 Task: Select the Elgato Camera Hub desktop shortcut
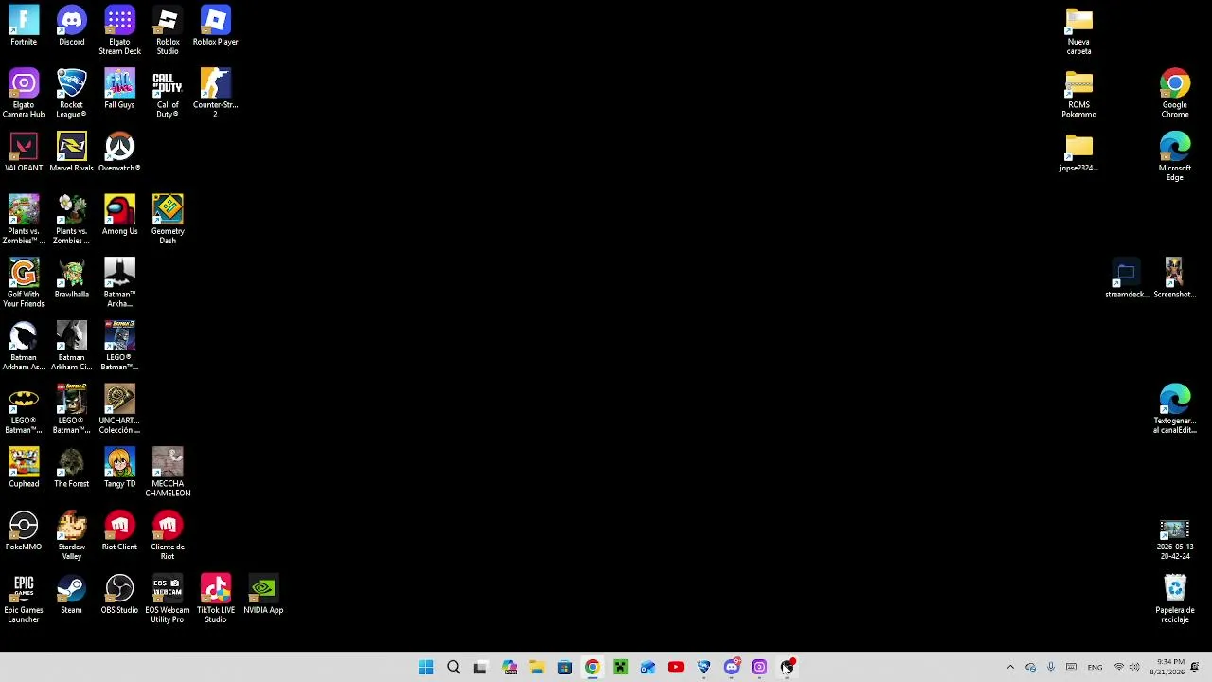click(24, 94)
